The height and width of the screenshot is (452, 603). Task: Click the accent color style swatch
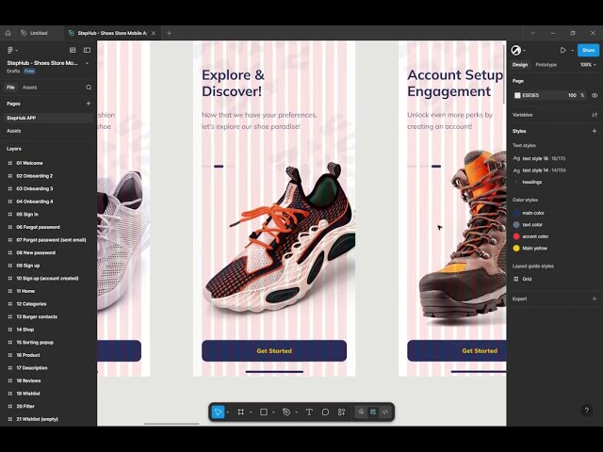click(x=516, y=236)
